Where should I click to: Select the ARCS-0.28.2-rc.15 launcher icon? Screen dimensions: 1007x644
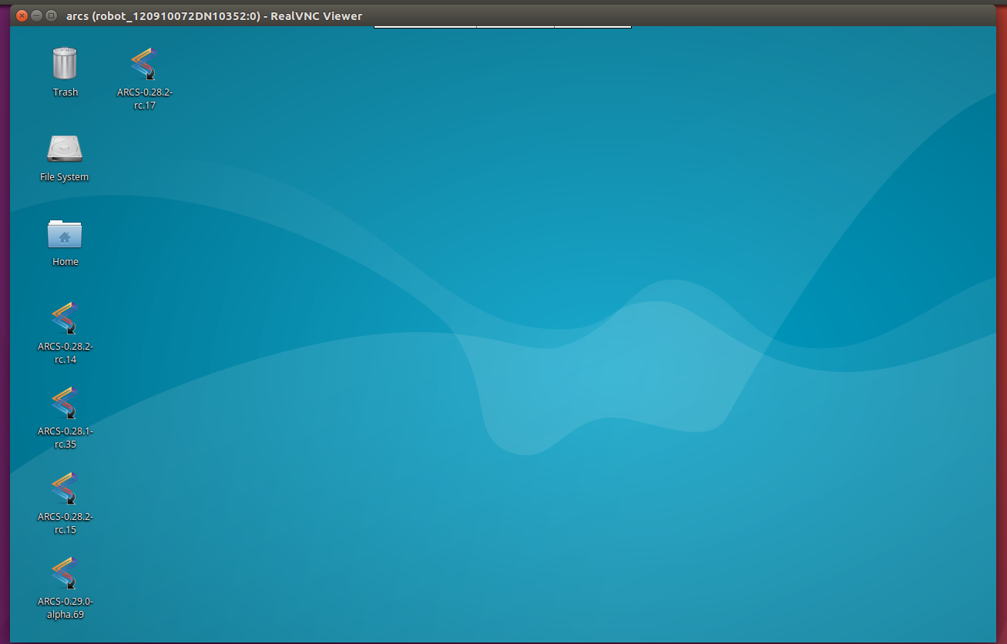pos(65,488)
